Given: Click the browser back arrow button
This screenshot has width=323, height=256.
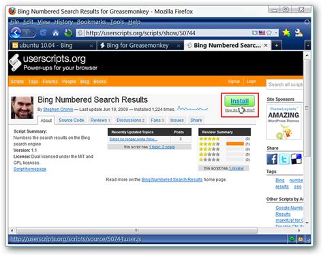Looking at the screenshot, I should [x=16, y=33].
